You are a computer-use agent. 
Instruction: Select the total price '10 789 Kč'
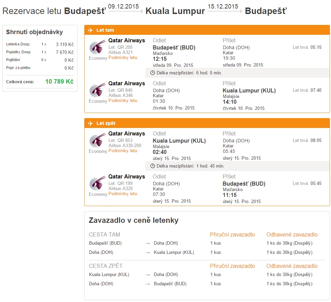tap(59, 82)
